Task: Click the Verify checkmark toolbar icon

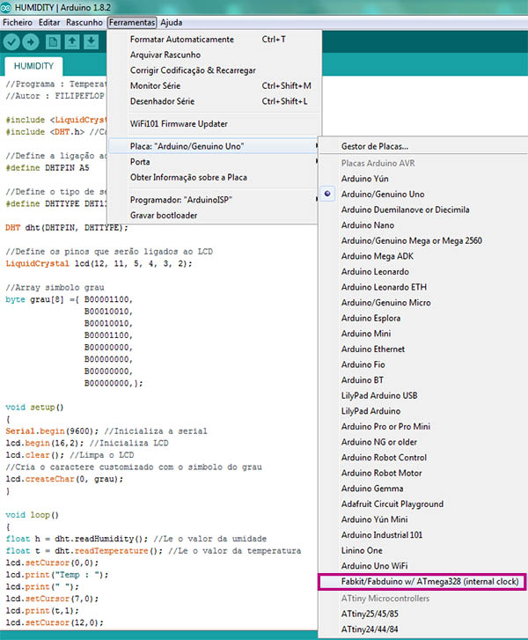Action: point(11,42)
